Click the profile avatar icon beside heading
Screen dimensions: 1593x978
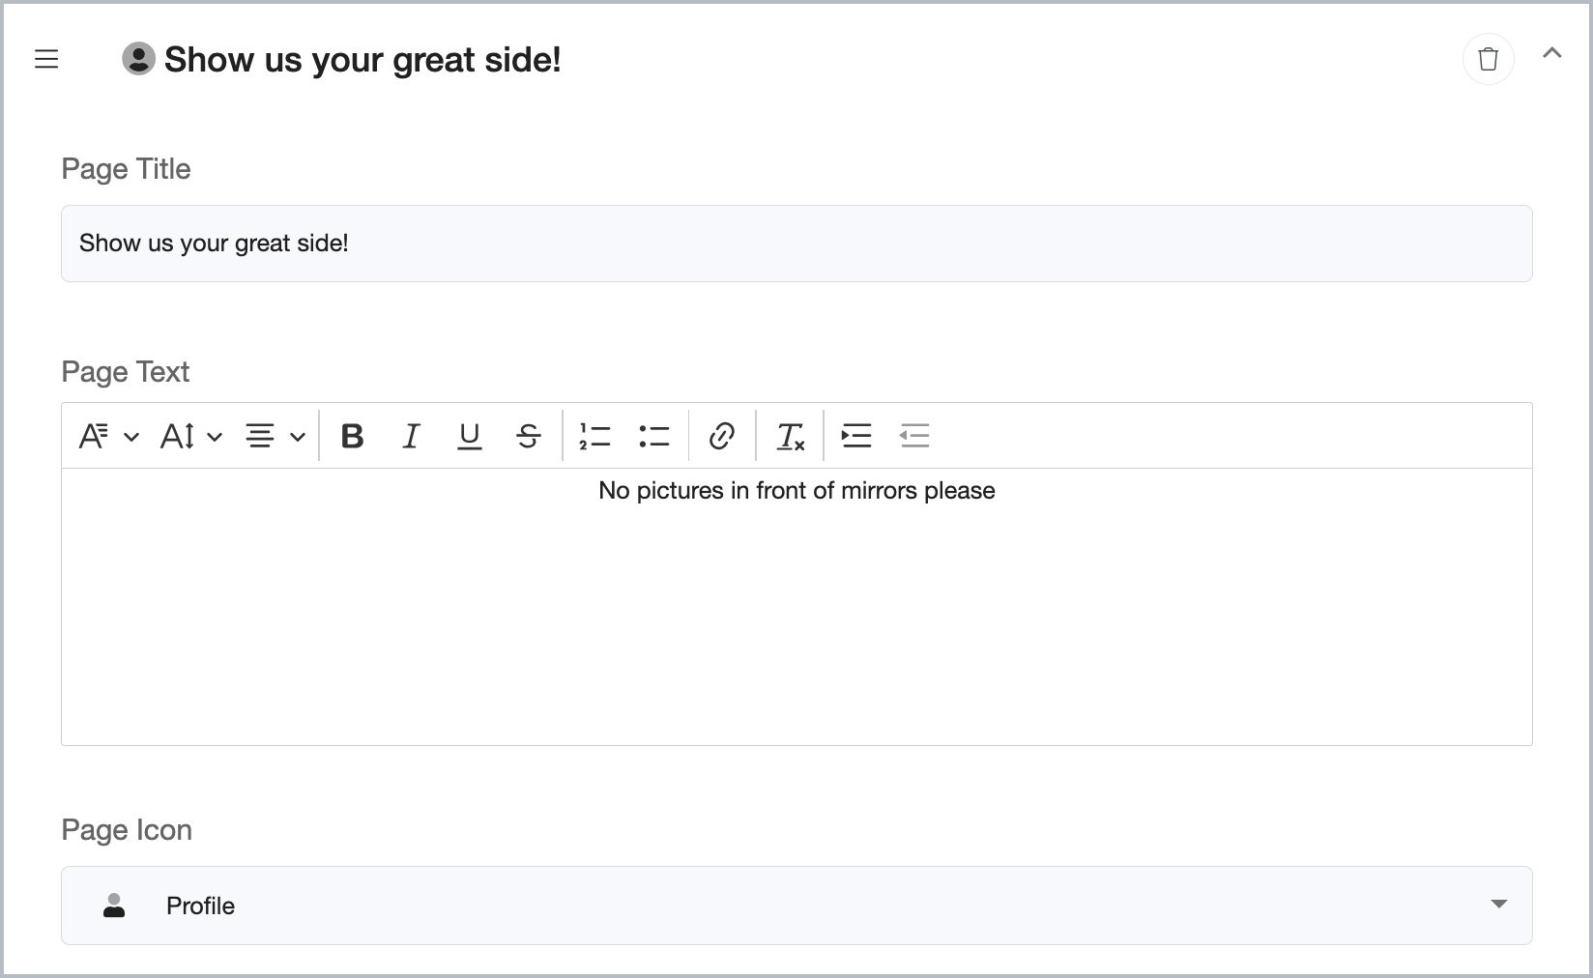coord(138,59)
